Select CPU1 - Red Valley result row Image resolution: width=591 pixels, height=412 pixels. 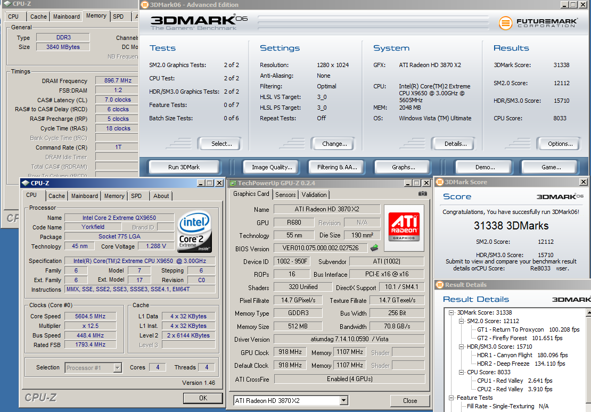[x=514, y=381]
